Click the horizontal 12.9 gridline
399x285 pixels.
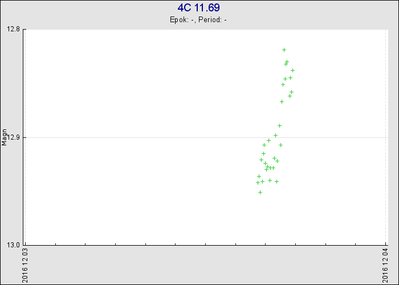[x=142, y=137]
